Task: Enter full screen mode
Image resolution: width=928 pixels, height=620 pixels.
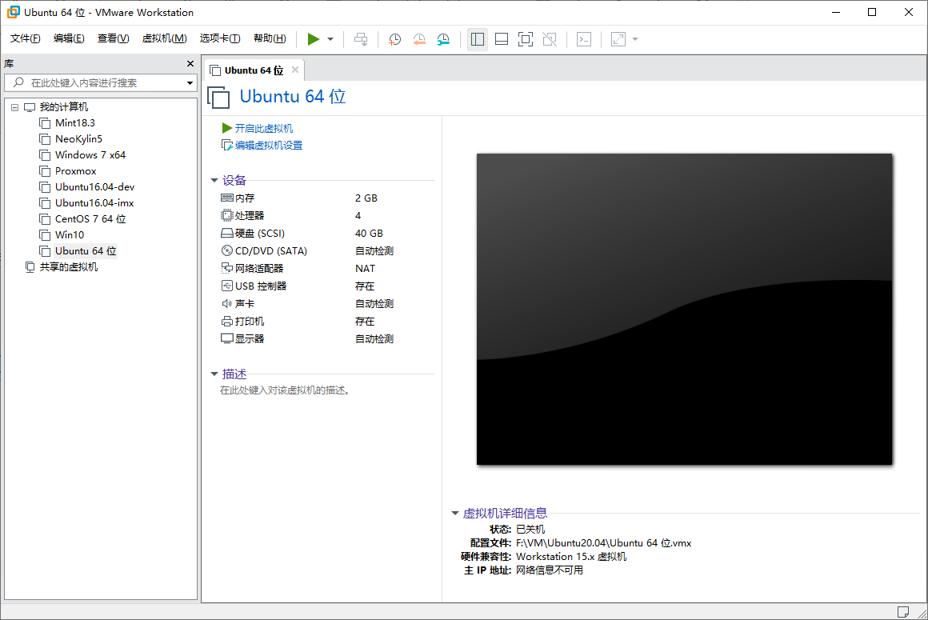Action: (526, 38)
